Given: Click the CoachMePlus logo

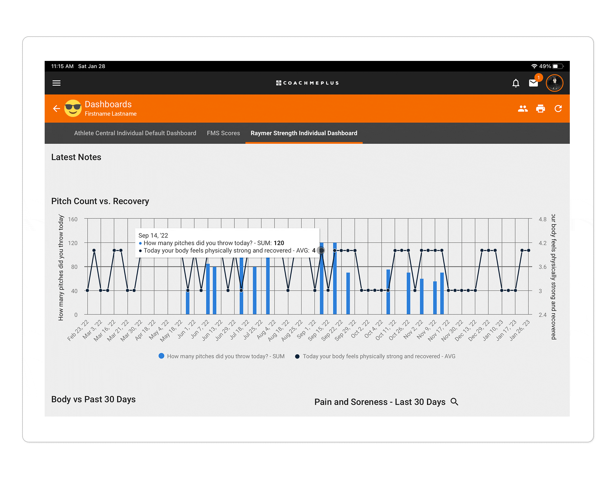Looking at the screenshot, I should click(307, 83).
